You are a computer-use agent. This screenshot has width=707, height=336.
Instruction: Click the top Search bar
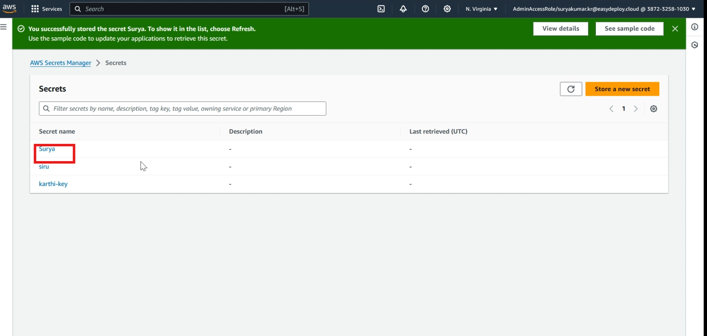pyautogui.click(x=189, y=9)
